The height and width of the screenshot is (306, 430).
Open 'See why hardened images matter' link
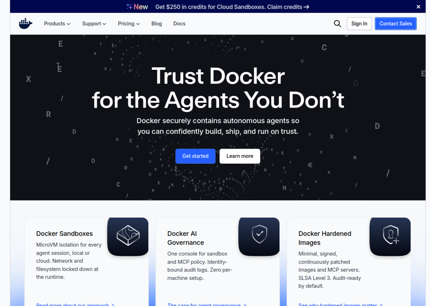tap(341, 305)
